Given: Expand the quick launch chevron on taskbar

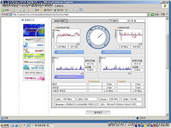Looking at the screenshot, I should (24, 125).
